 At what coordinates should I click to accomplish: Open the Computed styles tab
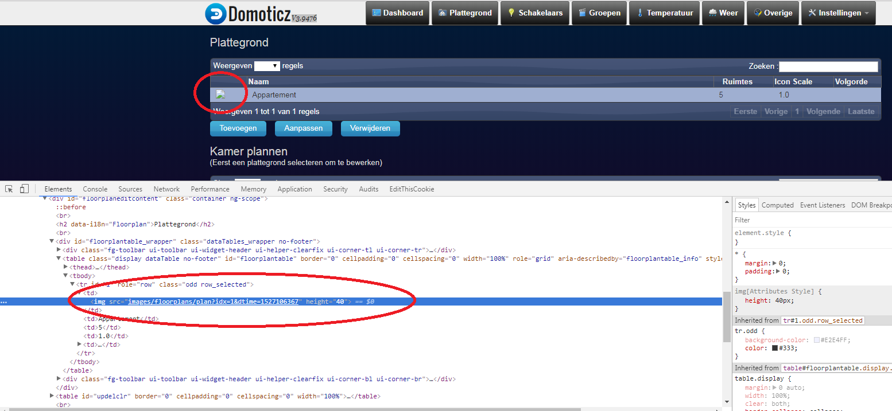tap(777, 205)
